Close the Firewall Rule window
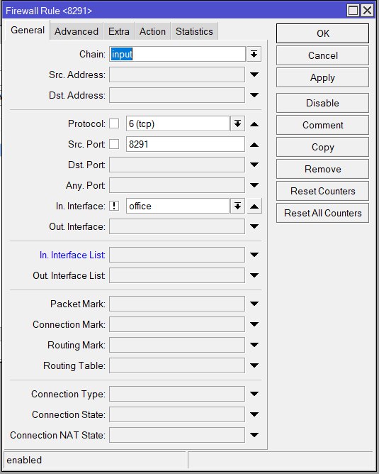The image size is (379, 474). click(x=367, y=10)
